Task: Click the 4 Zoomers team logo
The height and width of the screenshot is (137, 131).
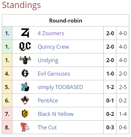Action: tap(25, 33)
